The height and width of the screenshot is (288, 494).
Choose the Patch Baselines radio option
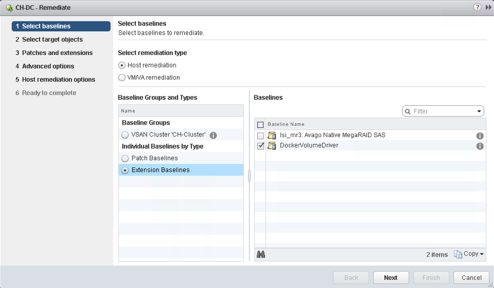(125, 158)
